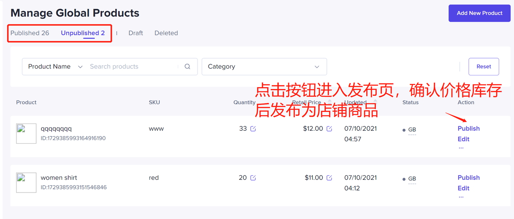This screenshot has height=219, width=514.
Task: Sort by the Updated column
Action: (375, 102)
